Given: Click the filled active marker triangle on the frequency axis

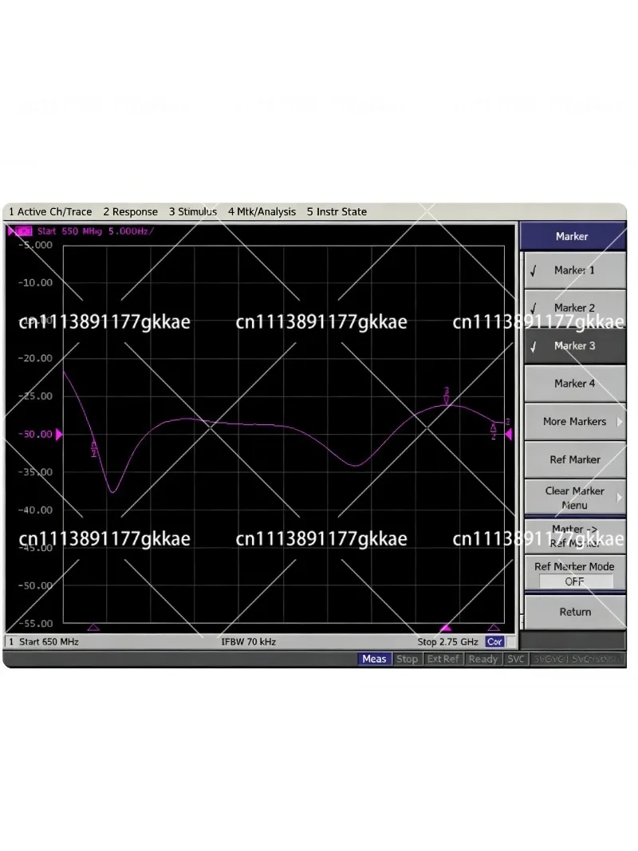Looking at the screenshot, I should click(446, 628).
